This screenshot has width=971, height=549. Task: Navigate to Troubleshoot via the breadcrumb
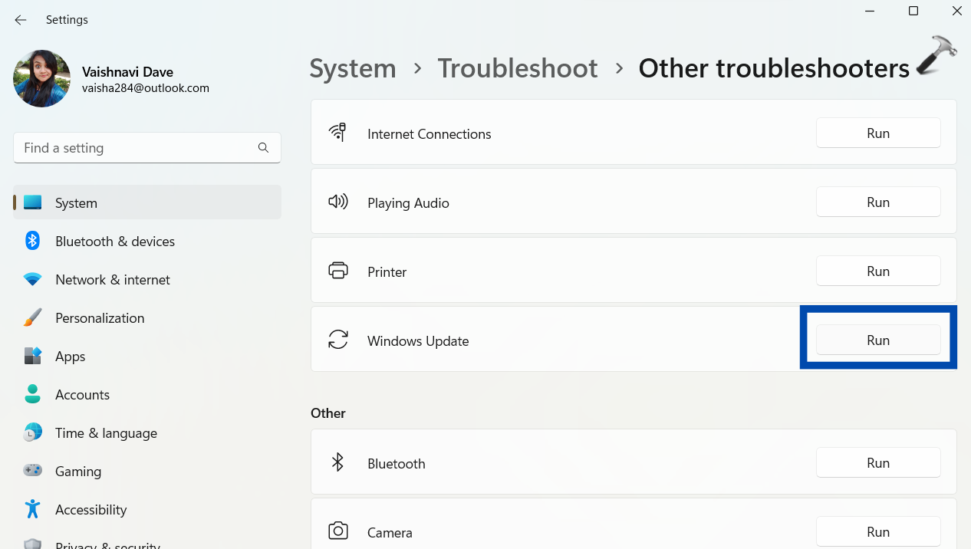point(518,68)
